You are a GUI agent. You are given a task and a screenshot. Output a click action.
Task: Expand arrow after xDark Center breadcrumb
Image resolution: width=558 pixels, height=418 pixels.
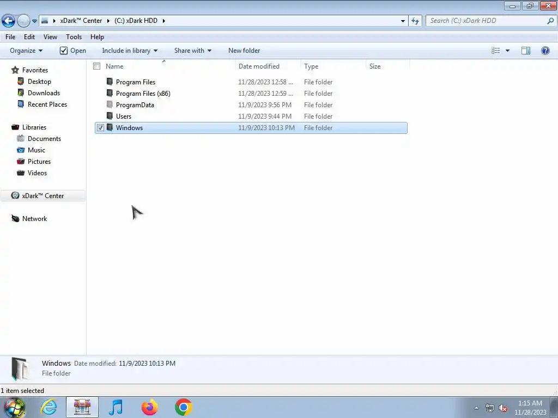tap(108, 21)
